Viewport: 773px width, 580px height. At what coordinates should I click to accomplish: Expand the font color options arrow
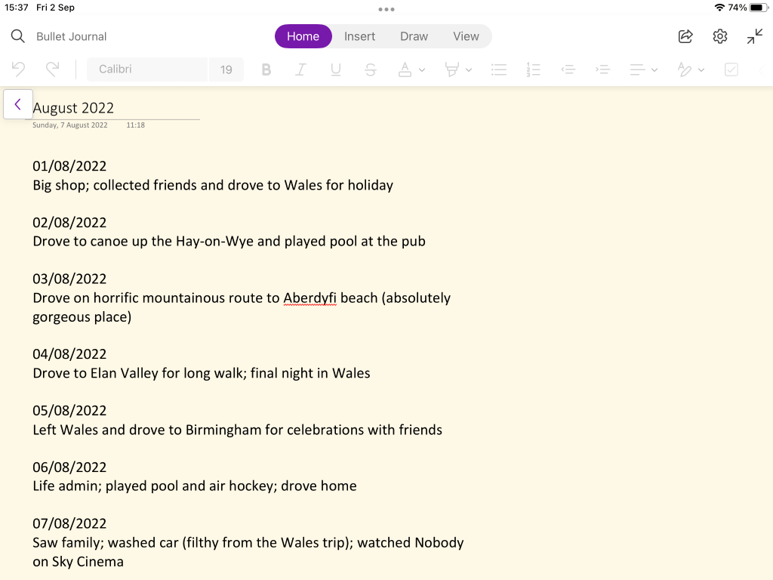(422, 70)
